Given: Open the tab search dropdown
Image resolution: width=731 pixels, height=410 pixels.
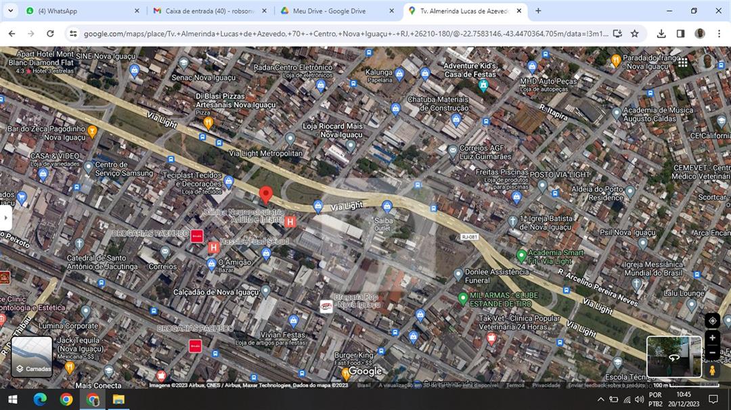Looking at the screenshot, I should pyautogui.click(x=8, y=11).
